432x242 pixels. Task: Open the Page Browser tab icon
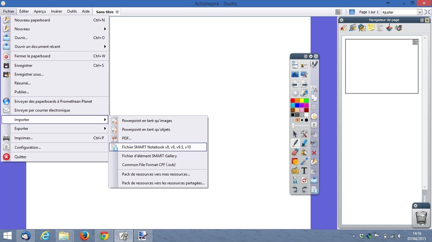[x=343, y=28]
